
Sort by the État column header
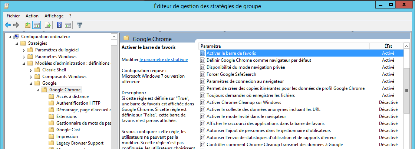point(386,46)
